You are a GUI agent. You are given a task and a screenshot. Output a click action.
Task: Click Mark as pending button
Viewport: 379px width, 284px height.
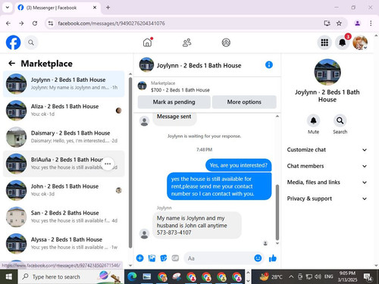174,102
